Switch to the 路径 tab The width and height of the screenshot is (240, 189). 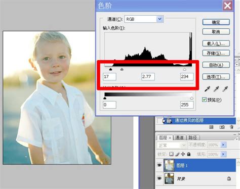pos(192,137)
